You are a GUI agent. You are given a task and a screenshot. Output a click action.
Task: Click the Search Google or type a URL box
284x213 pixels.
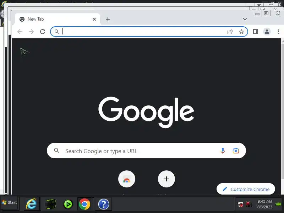click(146, 151)
